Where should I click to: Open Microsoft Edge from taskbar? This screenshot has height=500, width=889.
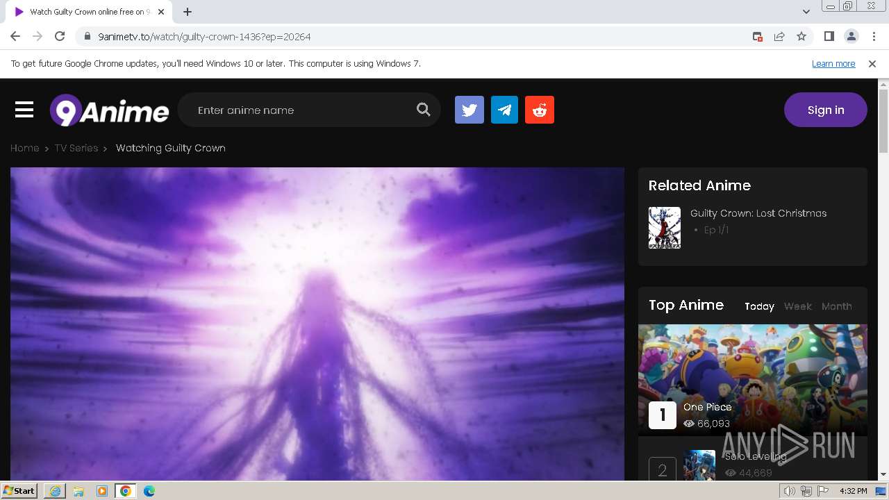[149, 491]
